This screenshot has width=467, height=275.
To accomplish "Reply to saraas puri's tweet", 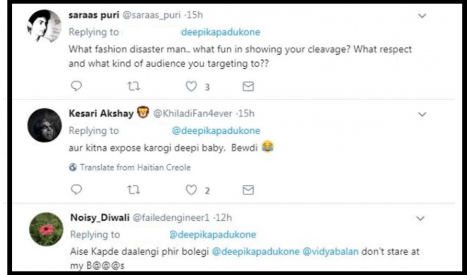I will pyautogui.click(x=76, y=86).
